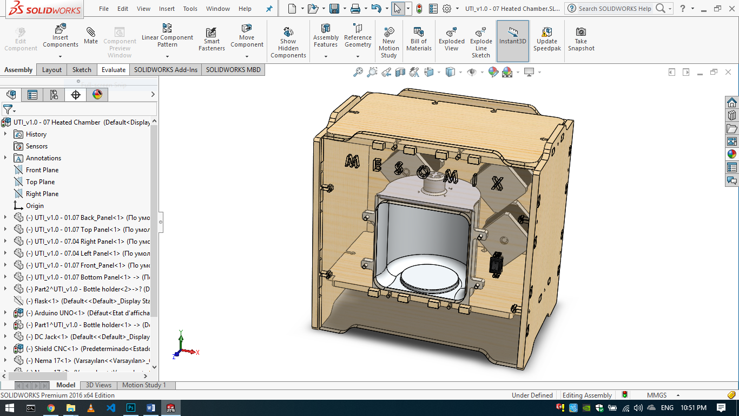This screenshot has height=416, width=739.
Task: Pin or unpin the CommandManager
Action: tap(268, 9)
